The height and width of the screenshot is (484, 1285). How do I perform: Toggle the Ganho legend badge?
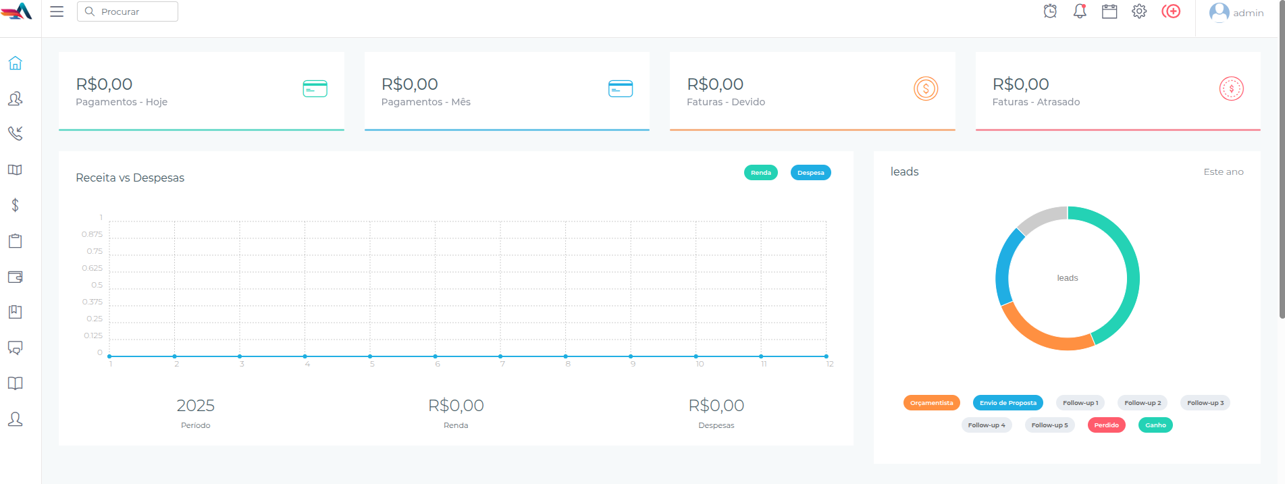[x=1155, y=425]
